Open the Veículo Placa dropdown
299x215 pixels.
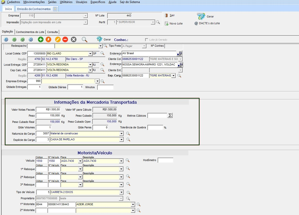(80, 161)
